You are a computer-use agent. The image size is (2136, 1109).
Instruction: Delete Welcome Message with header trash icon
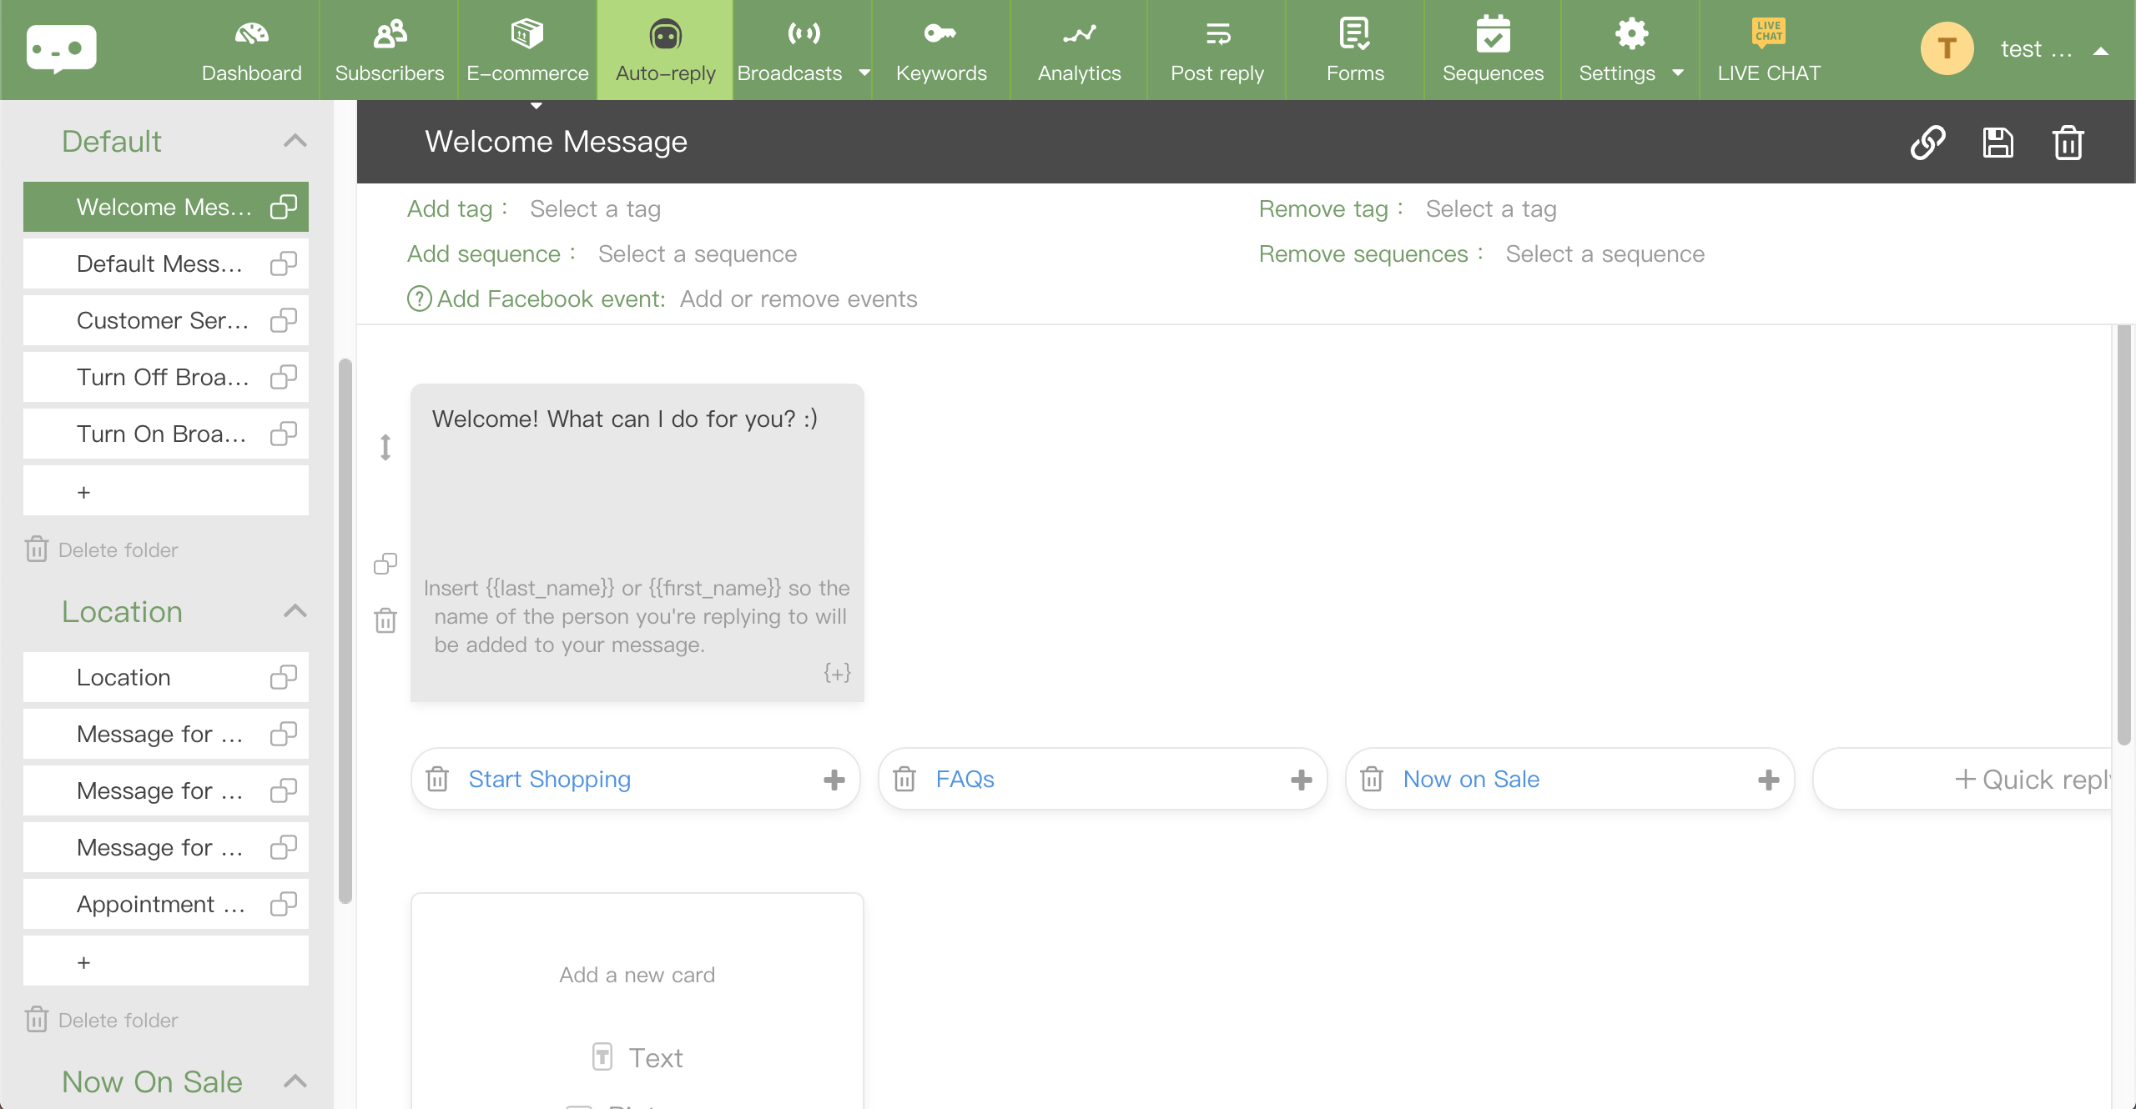pos(2068,142)
